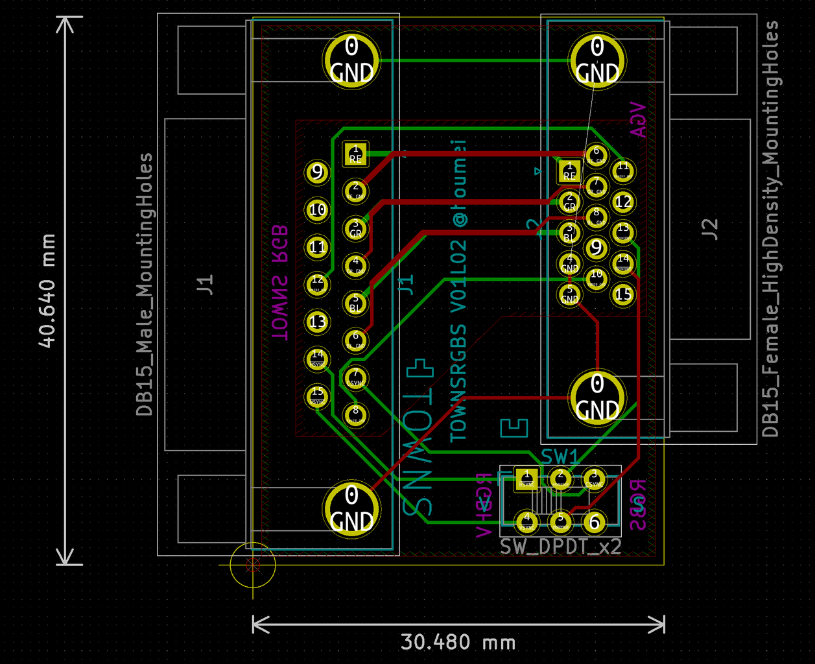
Task: Select J2 bottom GND mounting hole pad
Action: tap(597, 397)
